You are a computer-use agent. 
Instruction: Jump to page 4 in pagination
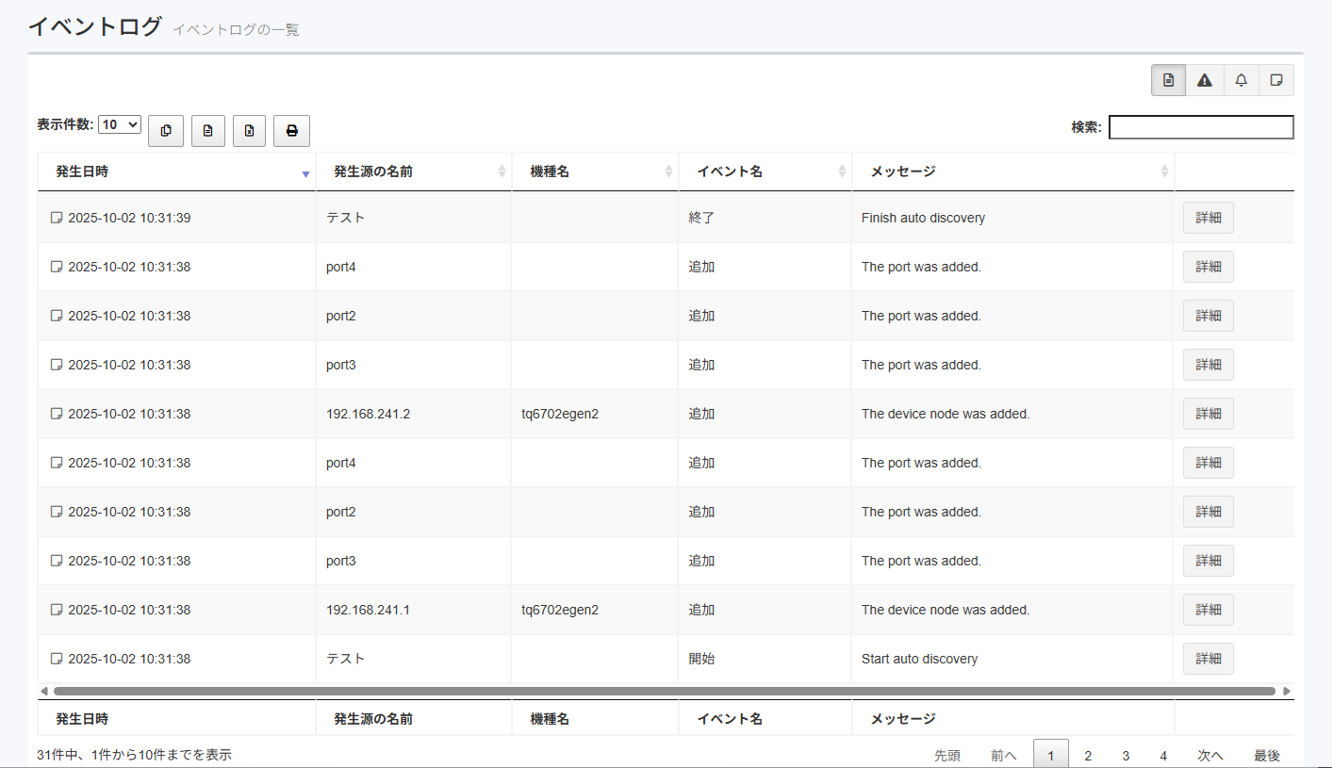(1163, 755)
